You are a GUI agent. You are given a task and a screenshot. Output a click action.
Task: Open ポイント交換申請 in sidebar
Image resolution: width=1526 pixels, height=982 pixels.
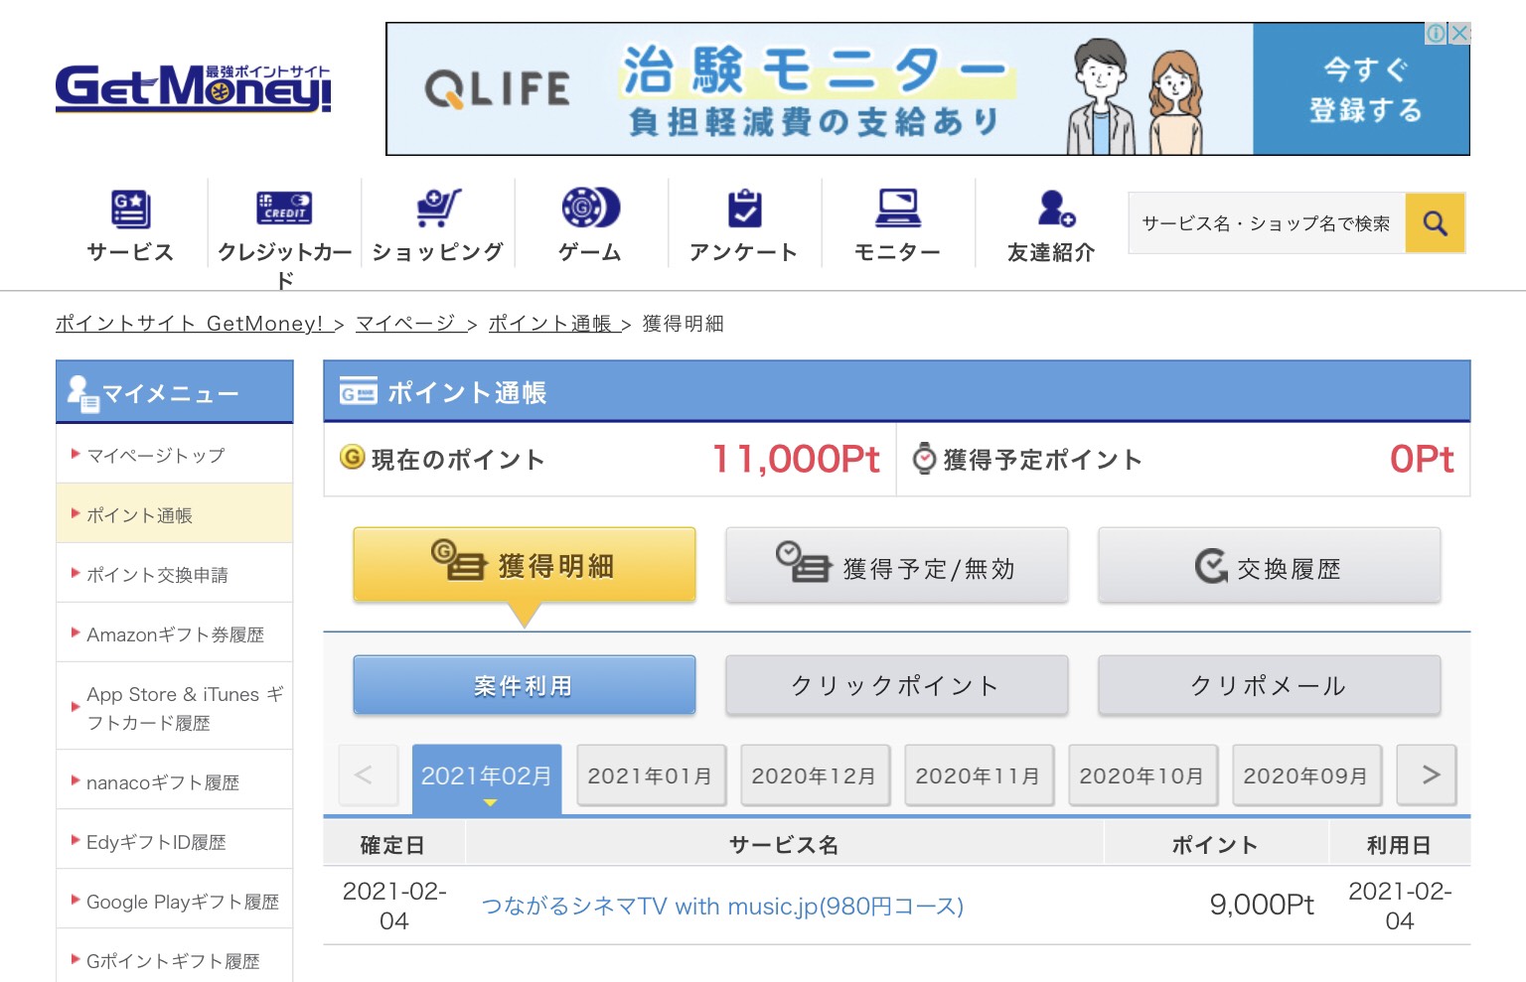click(x=175, y=574)
